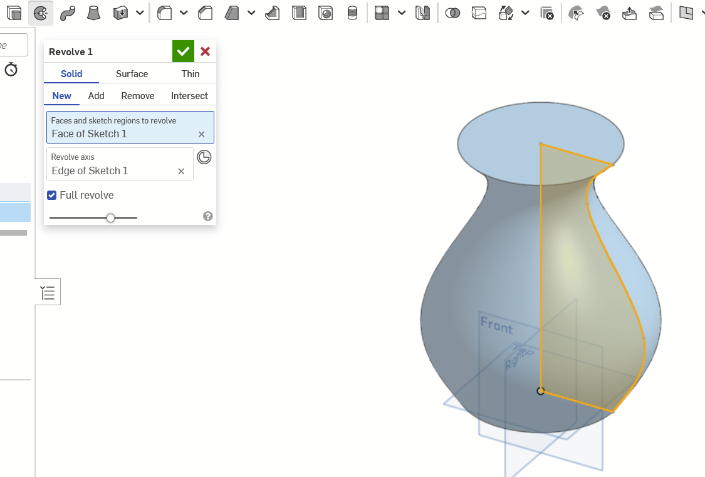Select the Move face tool
This screenshot has width=705, height=477.
(629, 13)
